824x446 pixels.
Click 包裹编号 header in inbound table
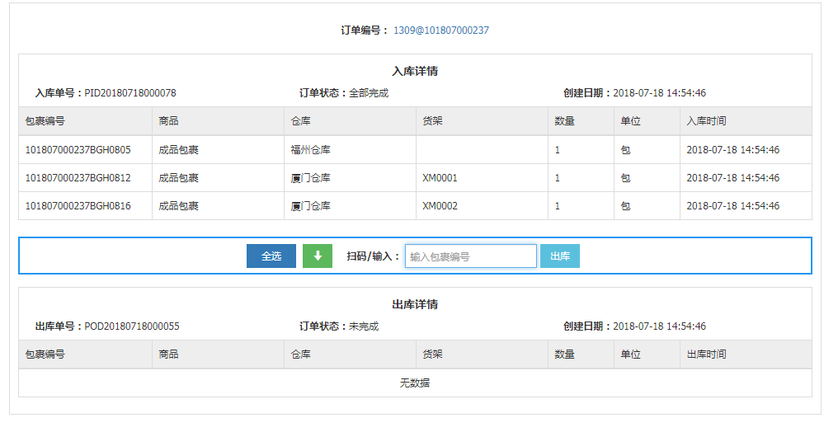pyautogui.click(x=45, y=121)
